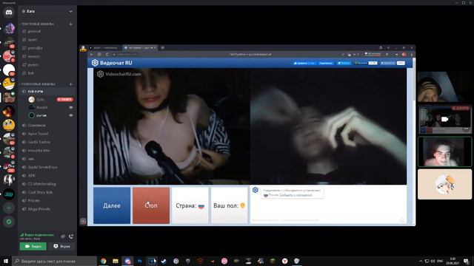
Task: Collapse the voice channels category header
Action: click(38, 84)
